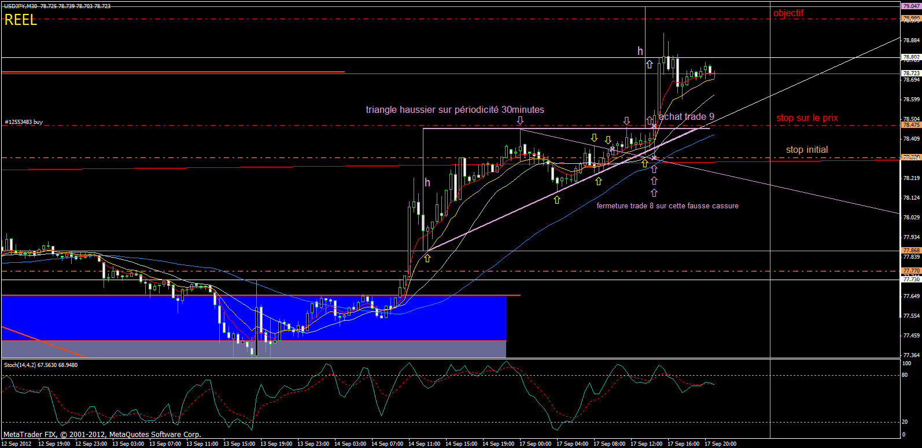Select the 77.554 price scale value
Viewport: 922px width, 448px height.
tap(911, 316)
